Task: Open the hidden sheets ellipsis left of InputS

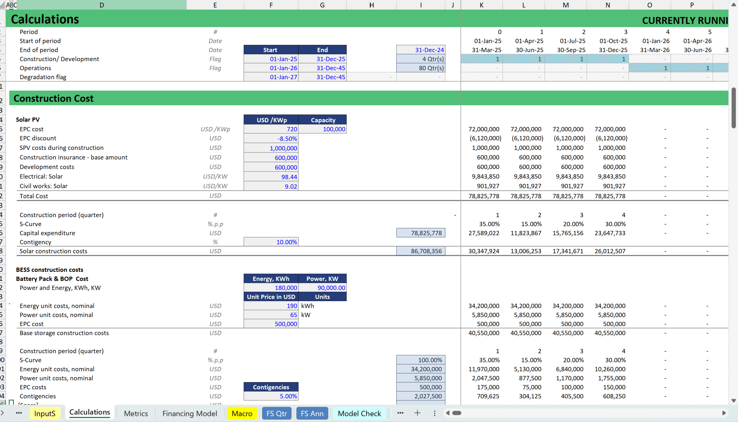Action: click(19, 413)
